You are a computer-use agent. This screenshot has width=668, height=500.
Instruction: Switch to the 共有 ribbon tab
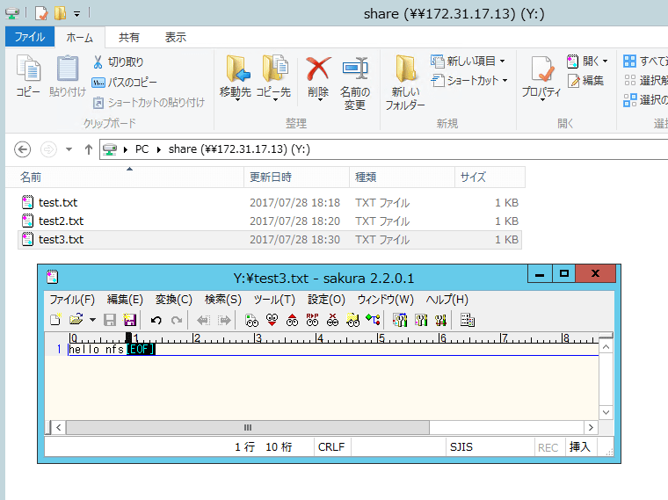(128, 38)
